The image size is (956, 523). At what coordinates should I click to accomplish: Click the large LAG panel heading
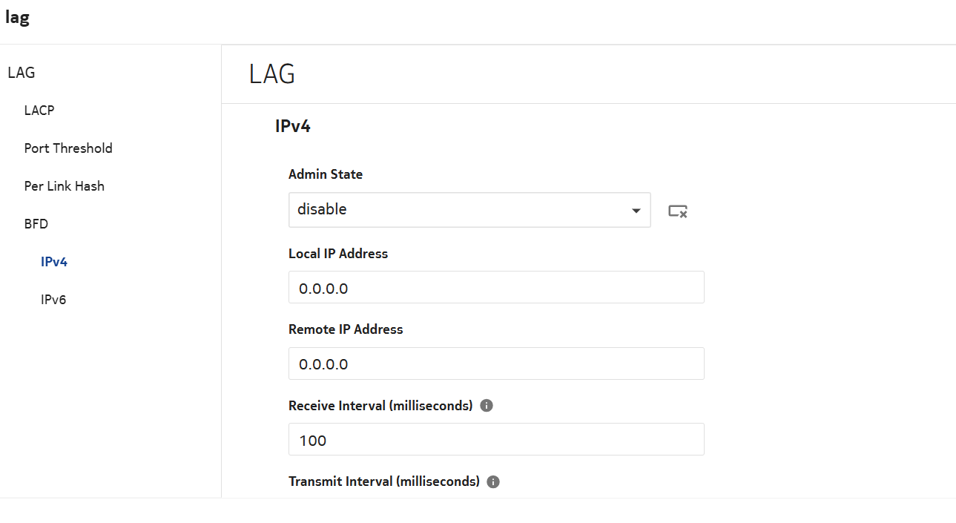click(x=272, y=74)
